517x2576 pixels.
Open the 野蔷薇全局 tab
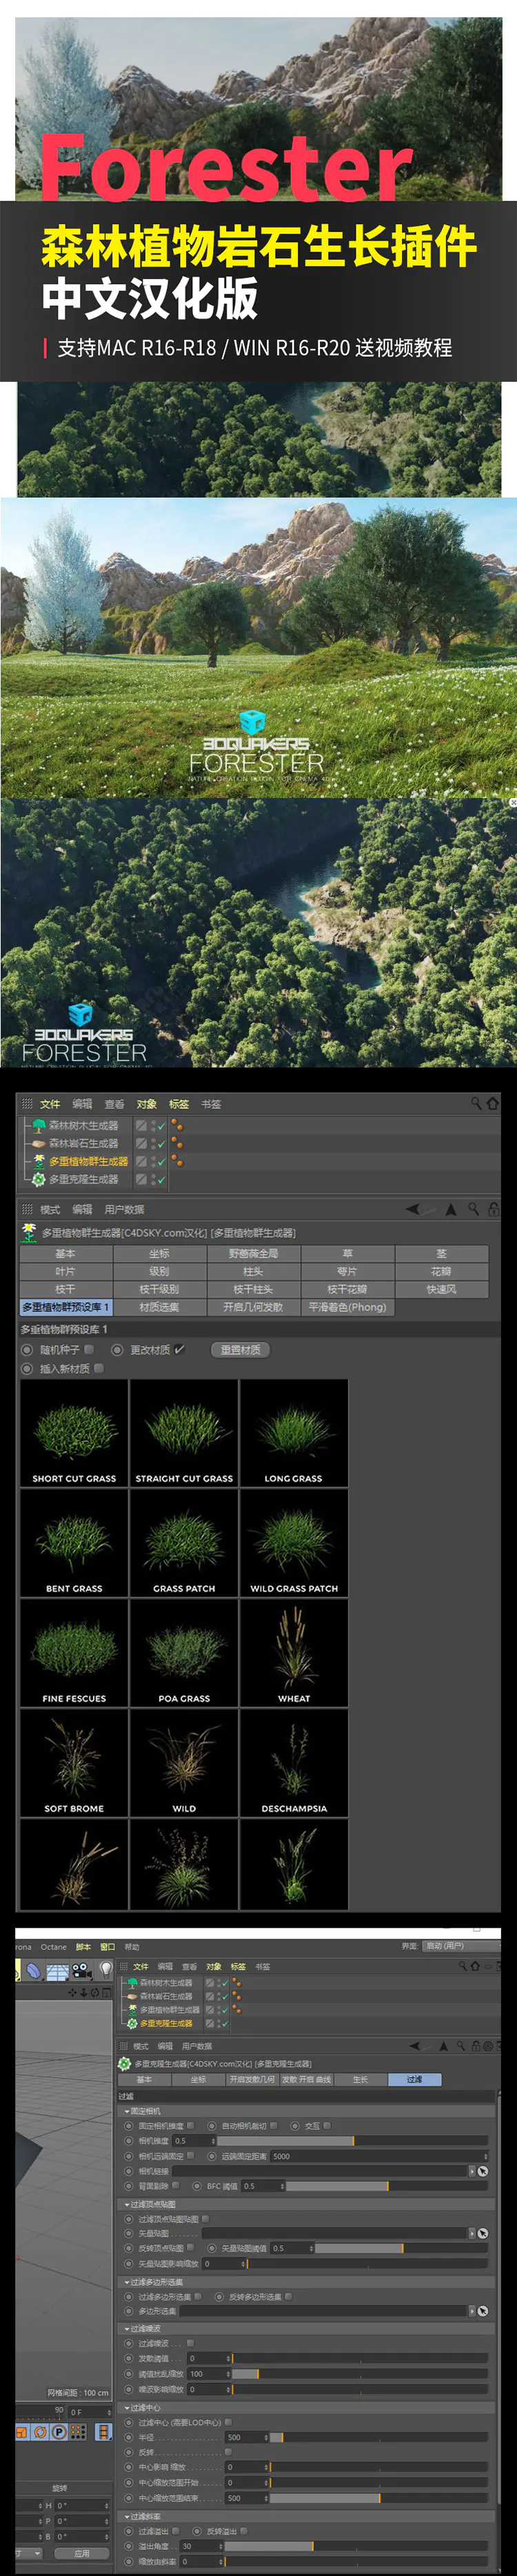[x=253, y=1253]
